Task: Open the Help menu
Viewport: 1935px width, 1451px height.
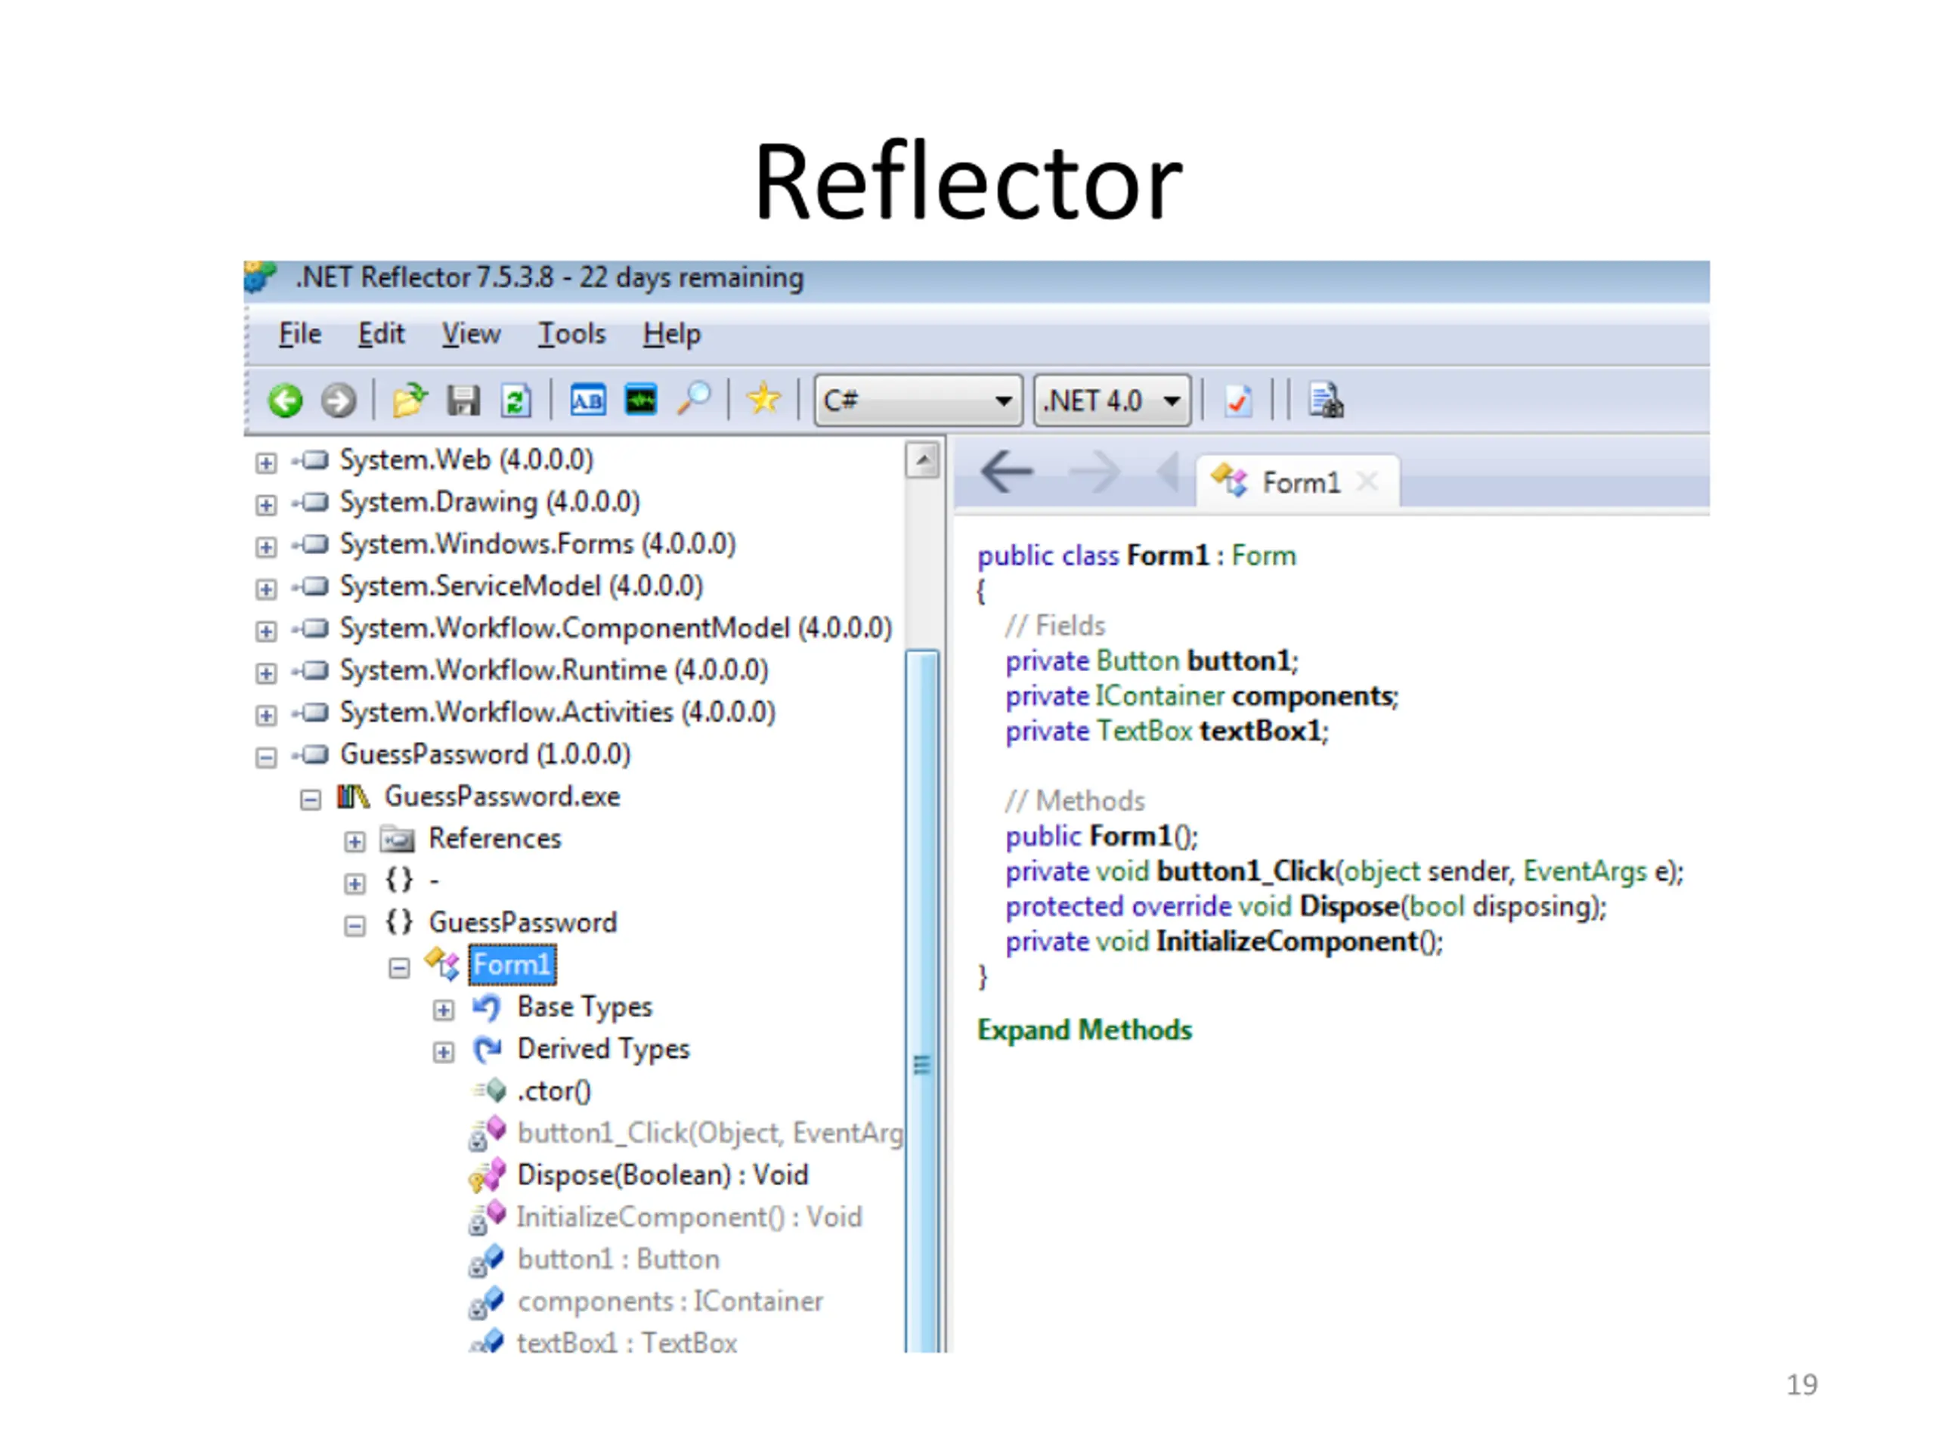Action: (672, 334)
